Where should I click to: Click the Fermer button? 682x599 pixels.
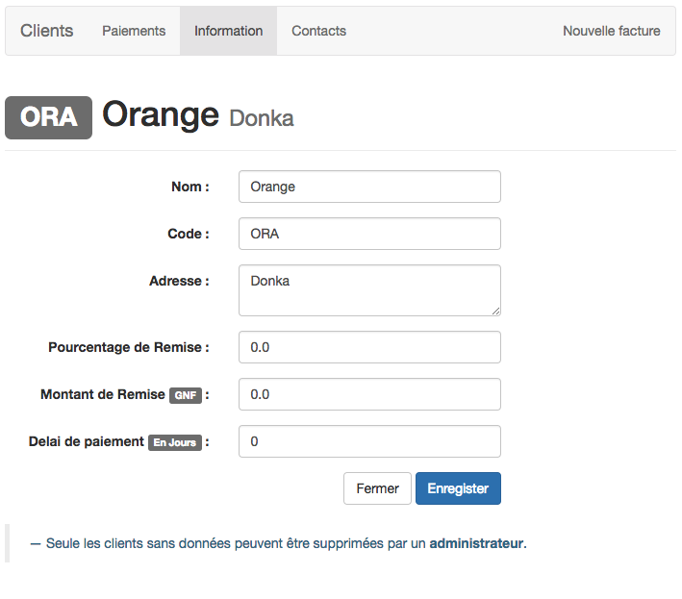pos(377,488)
